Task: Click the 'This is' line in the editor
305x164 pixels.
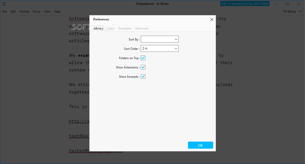Action: [x=78, y=107]
